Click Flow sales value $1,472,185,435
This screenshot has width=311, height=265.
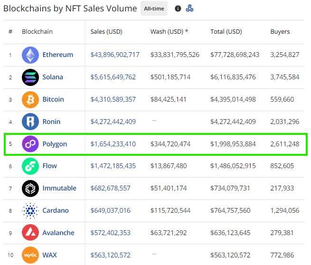click(x=113, y=166)
